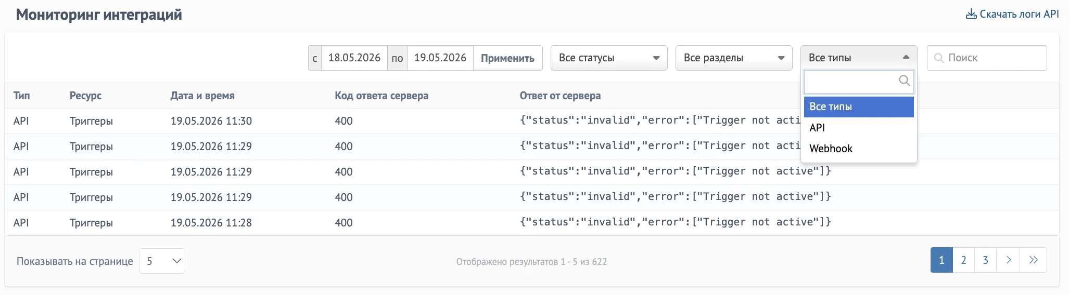Focus the Поиск search field
Image resolution: width=1069 pixels, height=295 pixels.
(987, 58)
